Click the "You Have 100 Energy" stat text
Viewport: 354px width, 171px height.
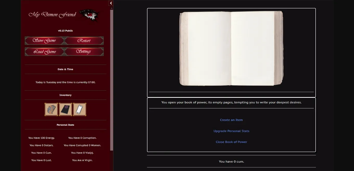click(x=41, y=138)
